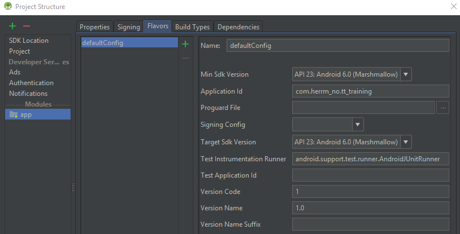Click the Application Id text field

click(370, 91)
